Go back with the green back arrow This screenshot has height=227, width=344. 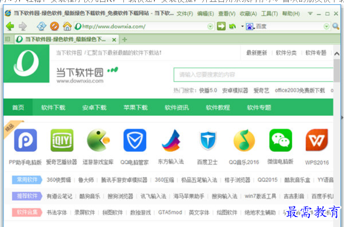pyautogui.click(x=10, y=26)
